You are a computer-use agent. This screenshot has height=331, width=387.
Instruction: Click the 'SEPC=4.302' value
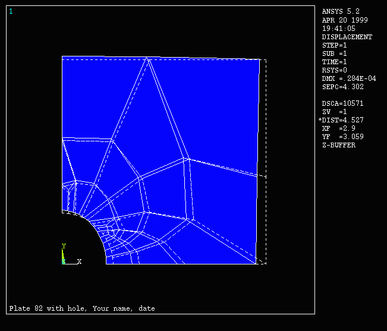click(x=343, y=87)
